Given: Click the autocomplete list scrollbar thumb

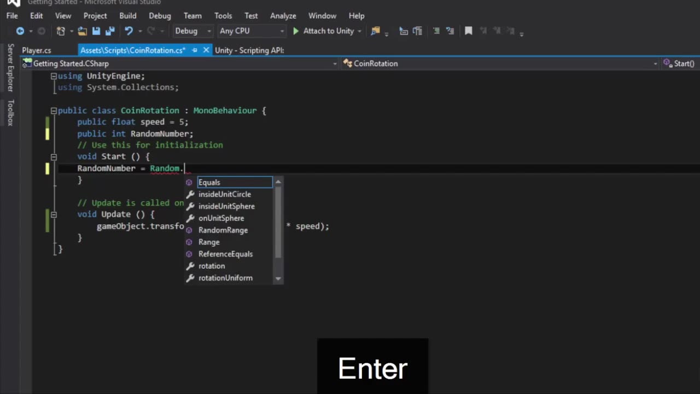Looking at the screenshot, I should [x=278, y=222].
